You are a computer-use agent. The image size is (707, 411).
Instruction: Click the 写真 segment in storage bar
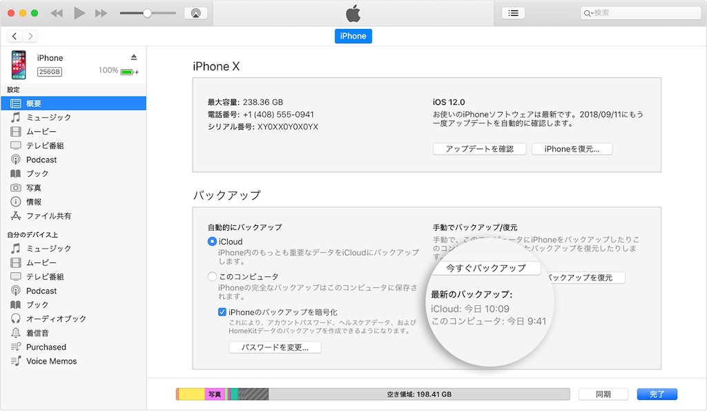coord(215,394)
